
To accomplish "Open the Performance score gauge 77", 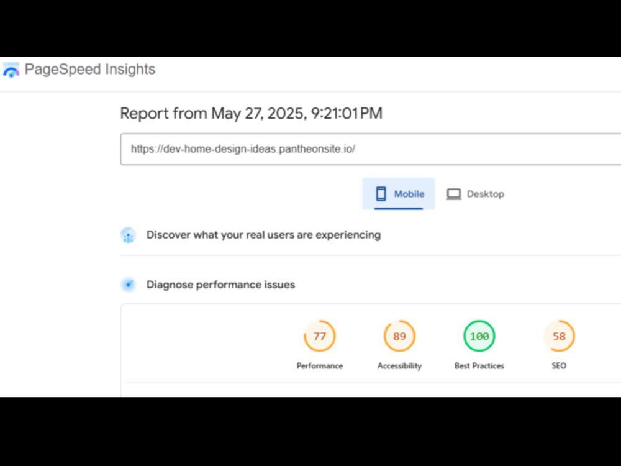I will [320, 336].
